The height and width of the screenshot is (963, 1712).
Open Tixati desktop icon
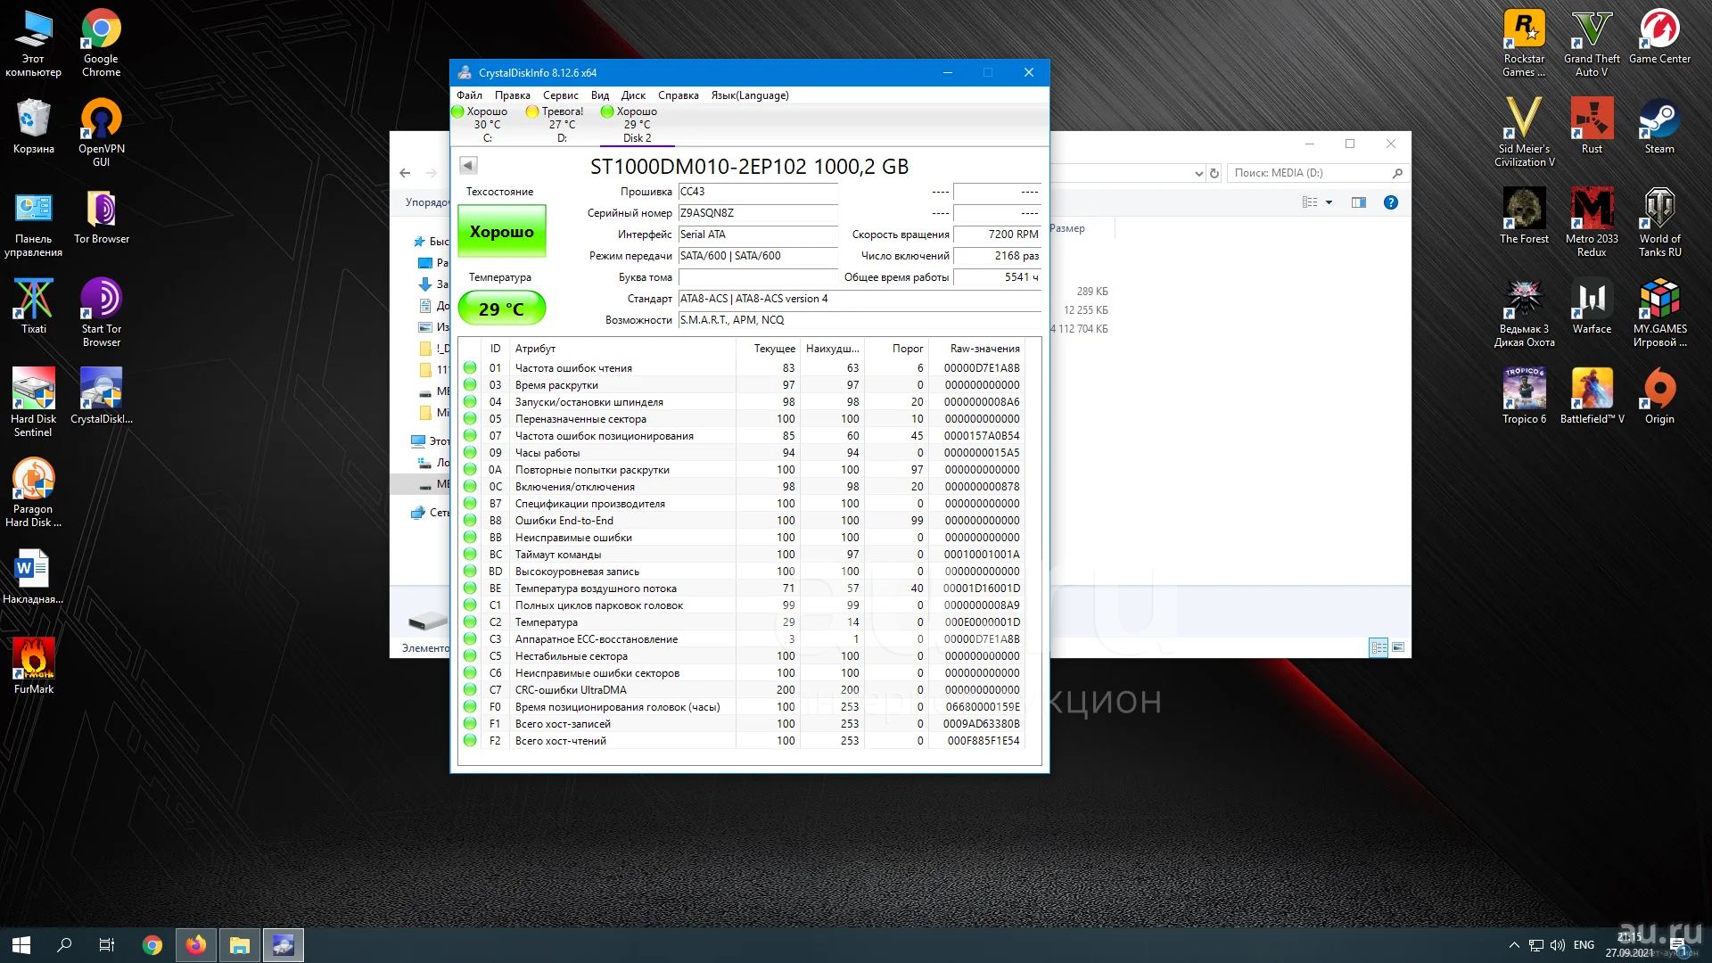33,306
